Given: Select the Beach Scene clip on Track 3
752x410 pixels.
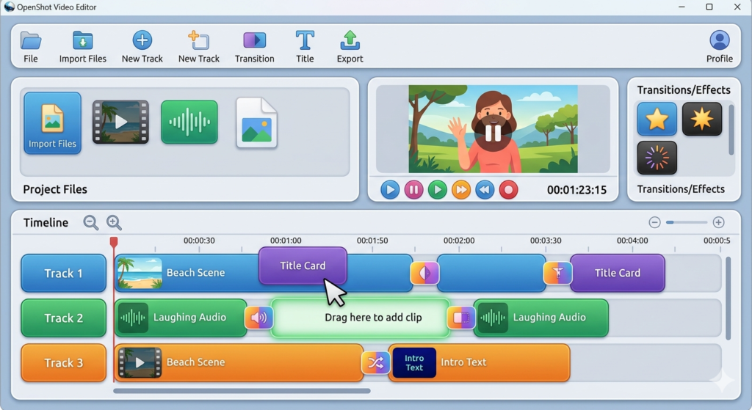Looking at the screenshot, I should click(239, 362).
